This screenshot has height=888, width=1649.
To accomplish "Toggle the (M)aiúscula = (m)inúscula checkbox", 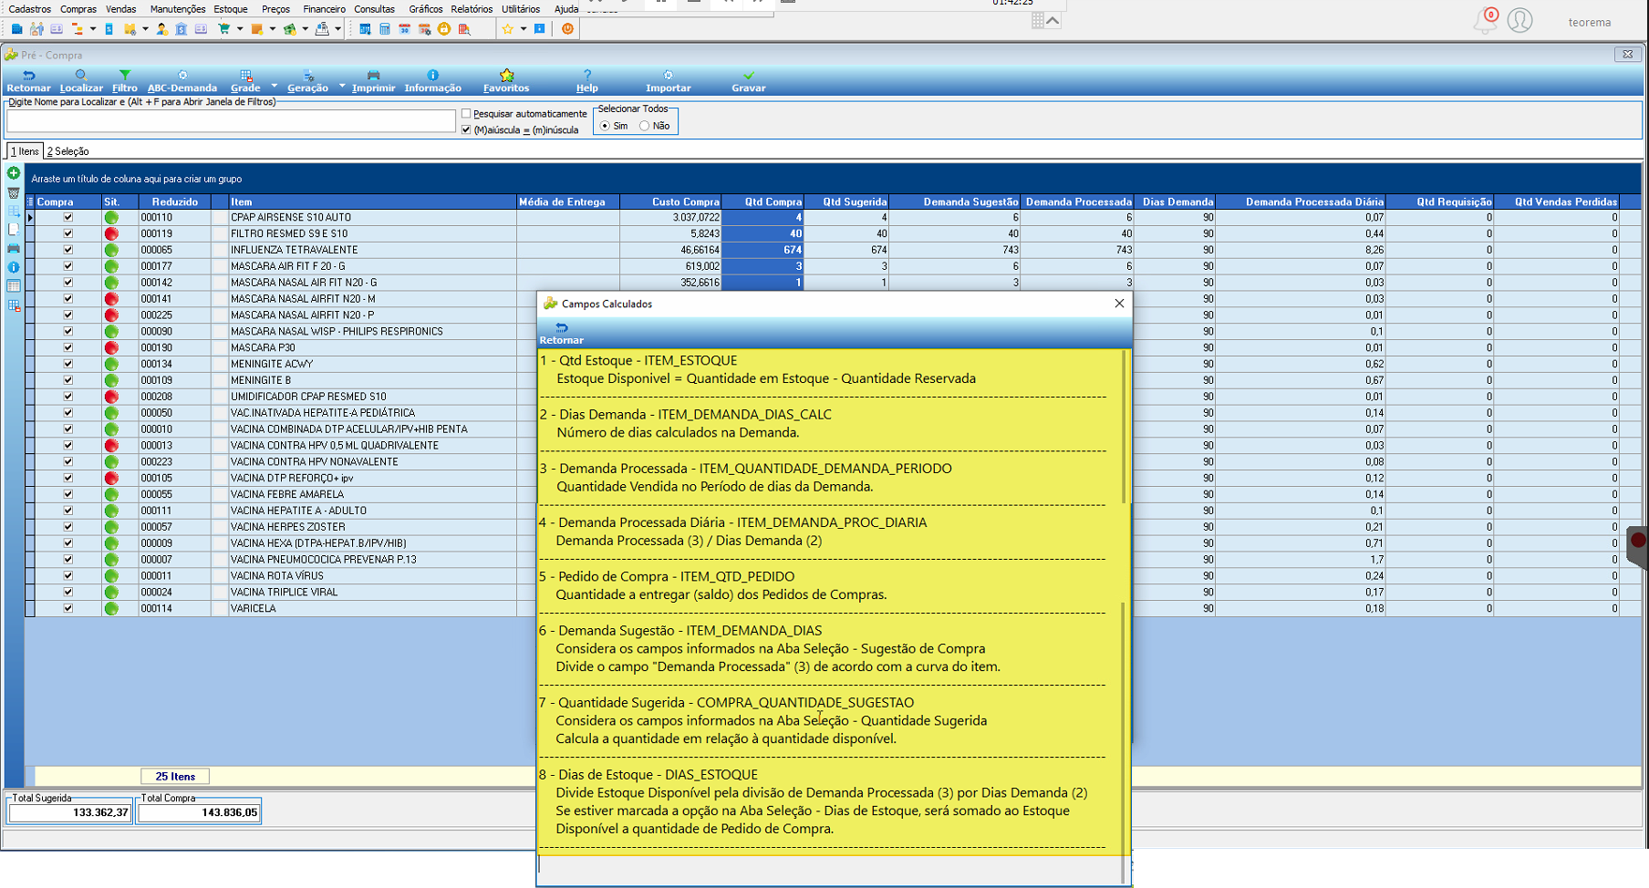I will pyautogui.click(x=466, y=129).
